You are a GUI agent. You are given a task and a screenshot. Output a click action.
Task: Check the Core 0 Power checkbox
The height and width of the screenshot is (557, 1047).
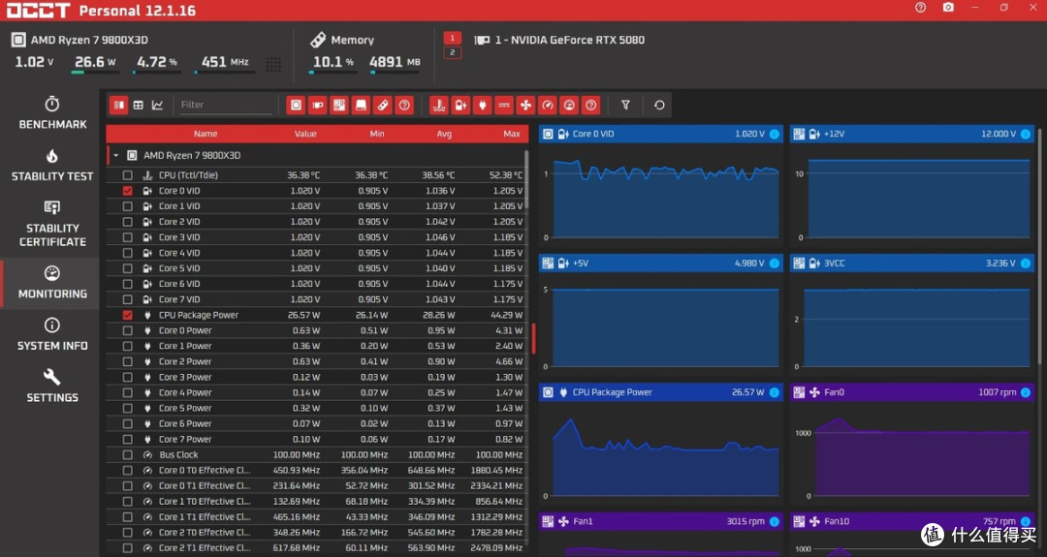click(128, 330)
